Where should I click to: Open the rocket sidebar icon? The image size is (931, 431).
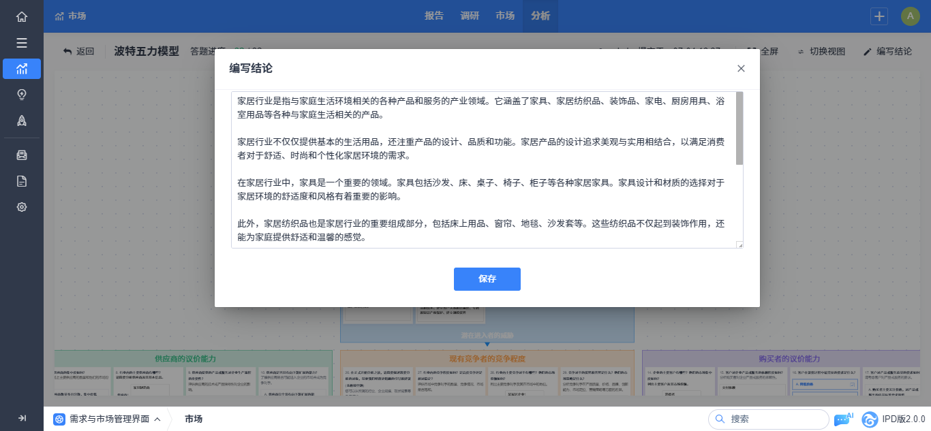(22, 121)
